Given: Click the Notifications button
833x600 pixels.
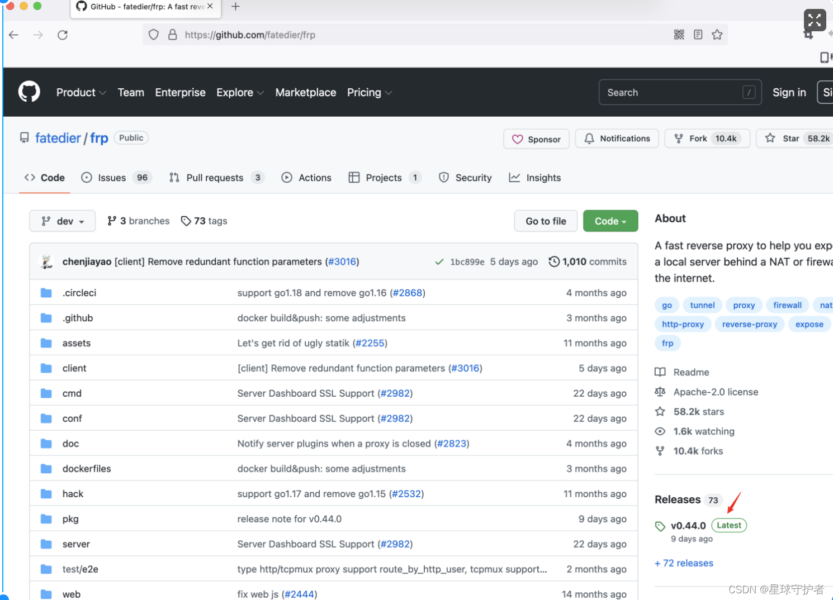Looking at the screenshot, I should (617, 139).
